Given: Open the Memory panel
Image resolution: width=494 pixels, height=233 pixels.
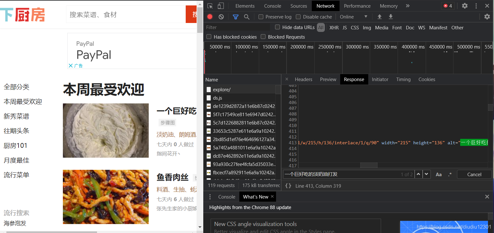Looking at the screenshot, I should tap(389, 6).
